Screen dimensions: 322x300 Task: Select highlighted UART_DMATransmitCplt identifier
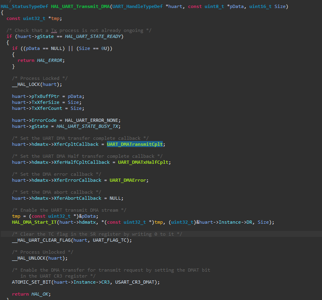(135, 144)
